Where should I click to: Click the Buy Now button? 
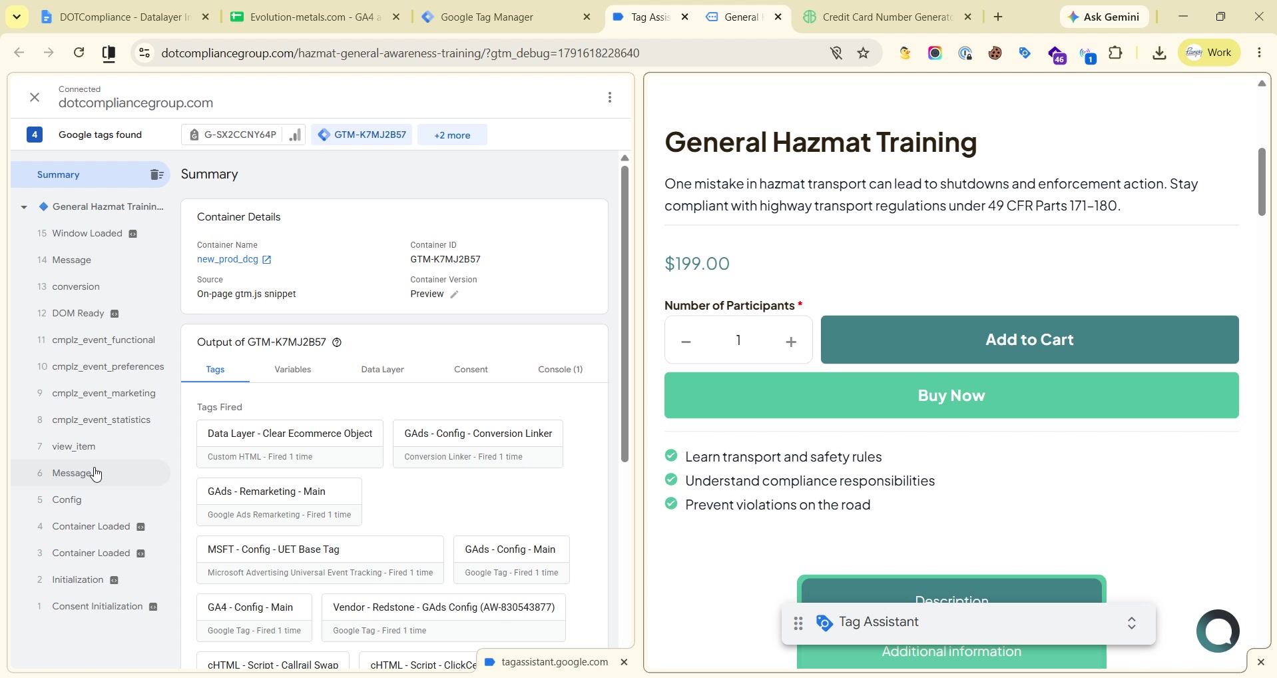(951, 396)
